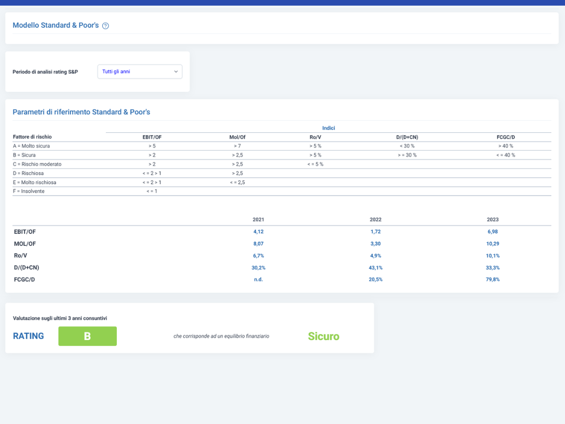Click the 30,2% D/(D+CN) value for 2021
This screenshot has width=565, height=424.
pos(258,268)
